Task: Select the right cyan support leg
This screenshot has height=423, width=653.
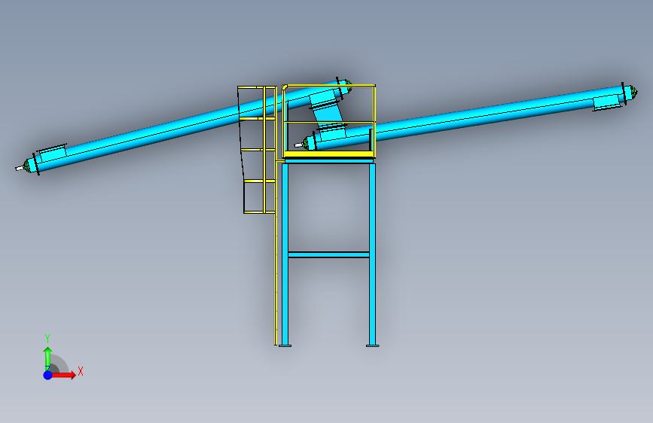Action: click(x=372, y=254)
